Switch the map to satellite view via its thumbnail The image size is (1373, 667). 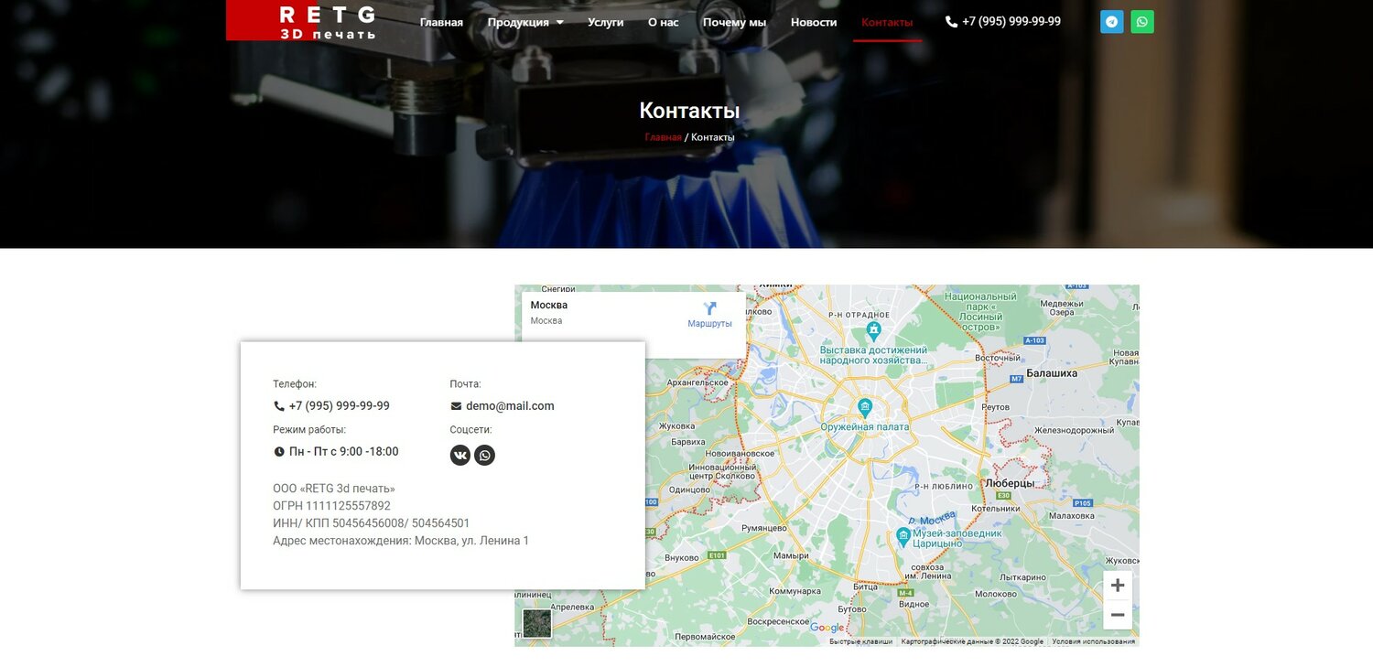tap(537, 623)
